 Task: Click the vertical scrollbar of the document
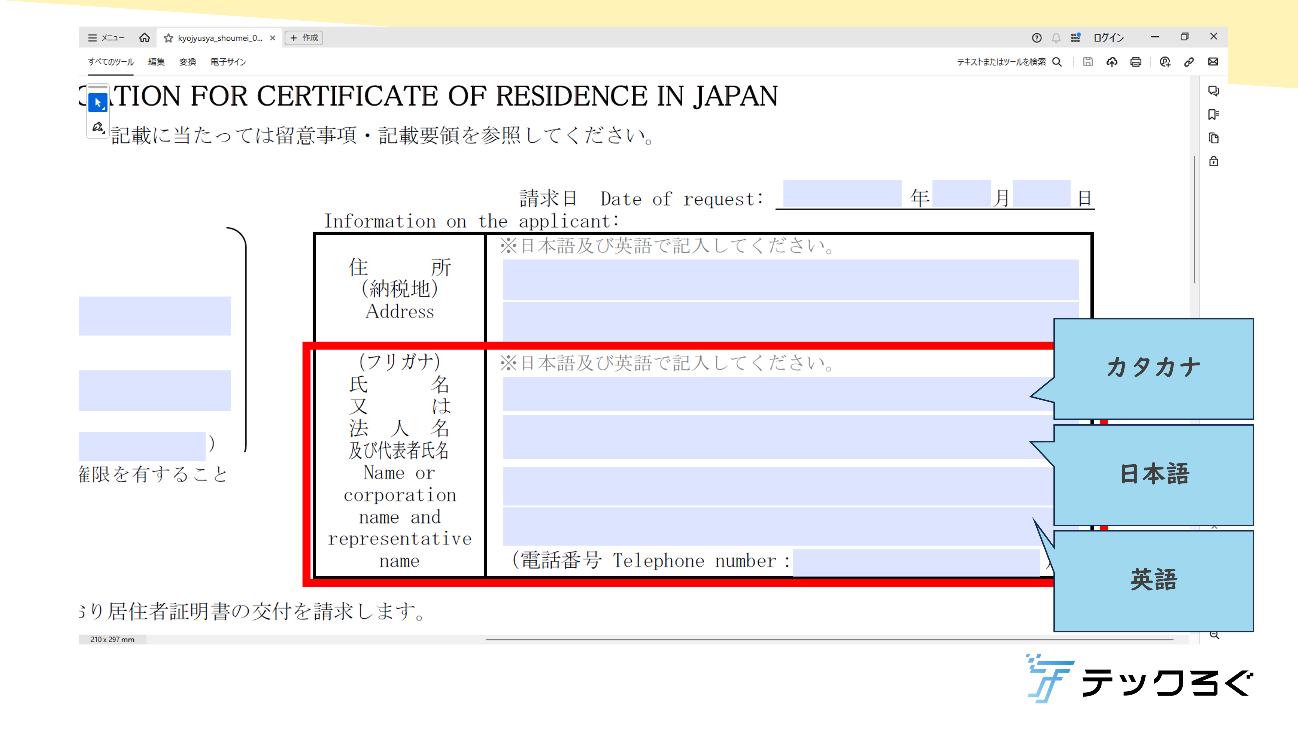point(1194,220)
